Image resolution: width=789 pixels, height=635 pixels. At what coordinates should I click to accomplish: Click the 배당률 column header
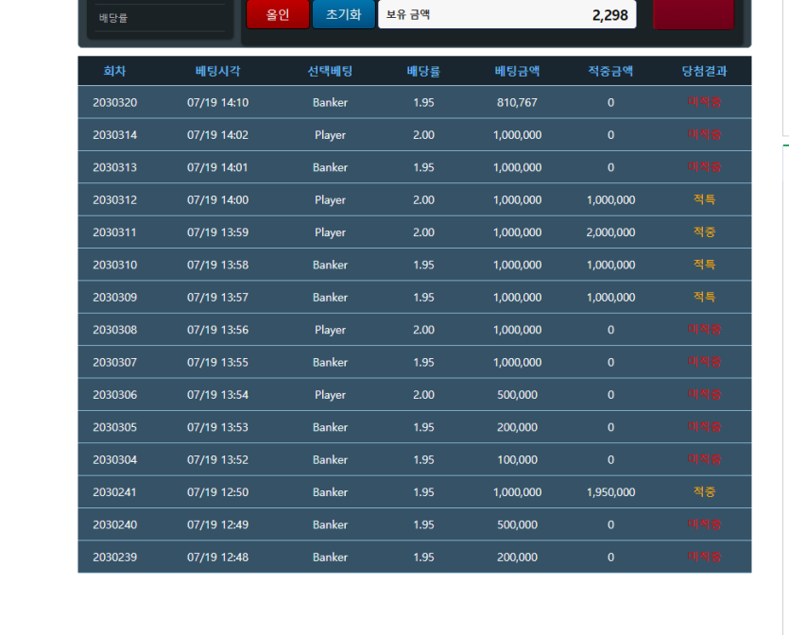(x=423, y=71)
